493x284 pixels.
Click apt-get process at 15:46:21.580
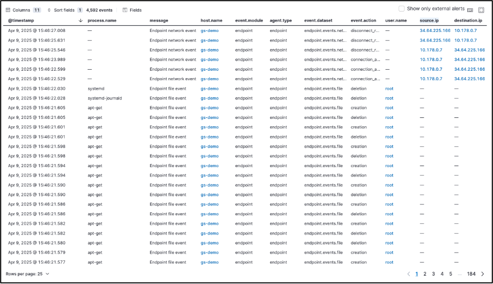click(x=95, y=243)
